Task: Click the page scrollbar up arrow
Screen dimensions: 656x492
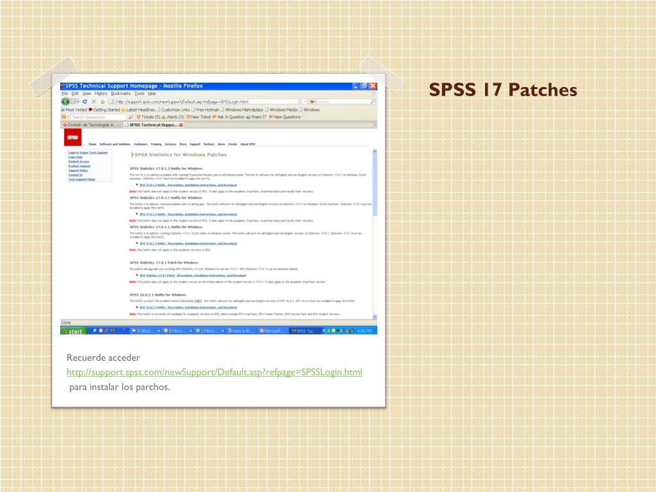Action: tap(374, 151)
